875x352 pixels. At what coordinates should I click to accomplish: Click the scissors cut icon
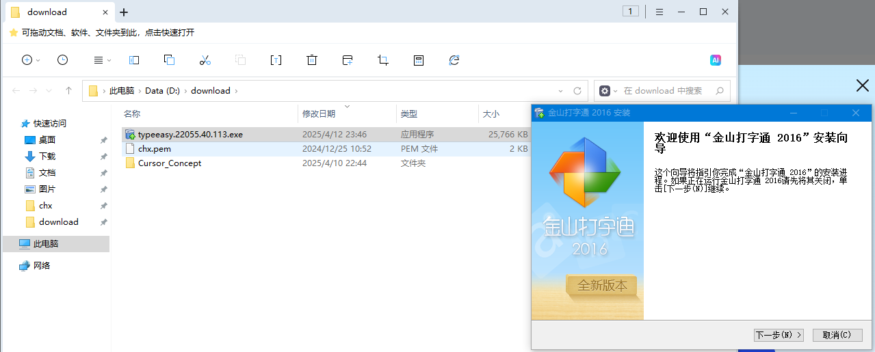click(x=205, y=60)
